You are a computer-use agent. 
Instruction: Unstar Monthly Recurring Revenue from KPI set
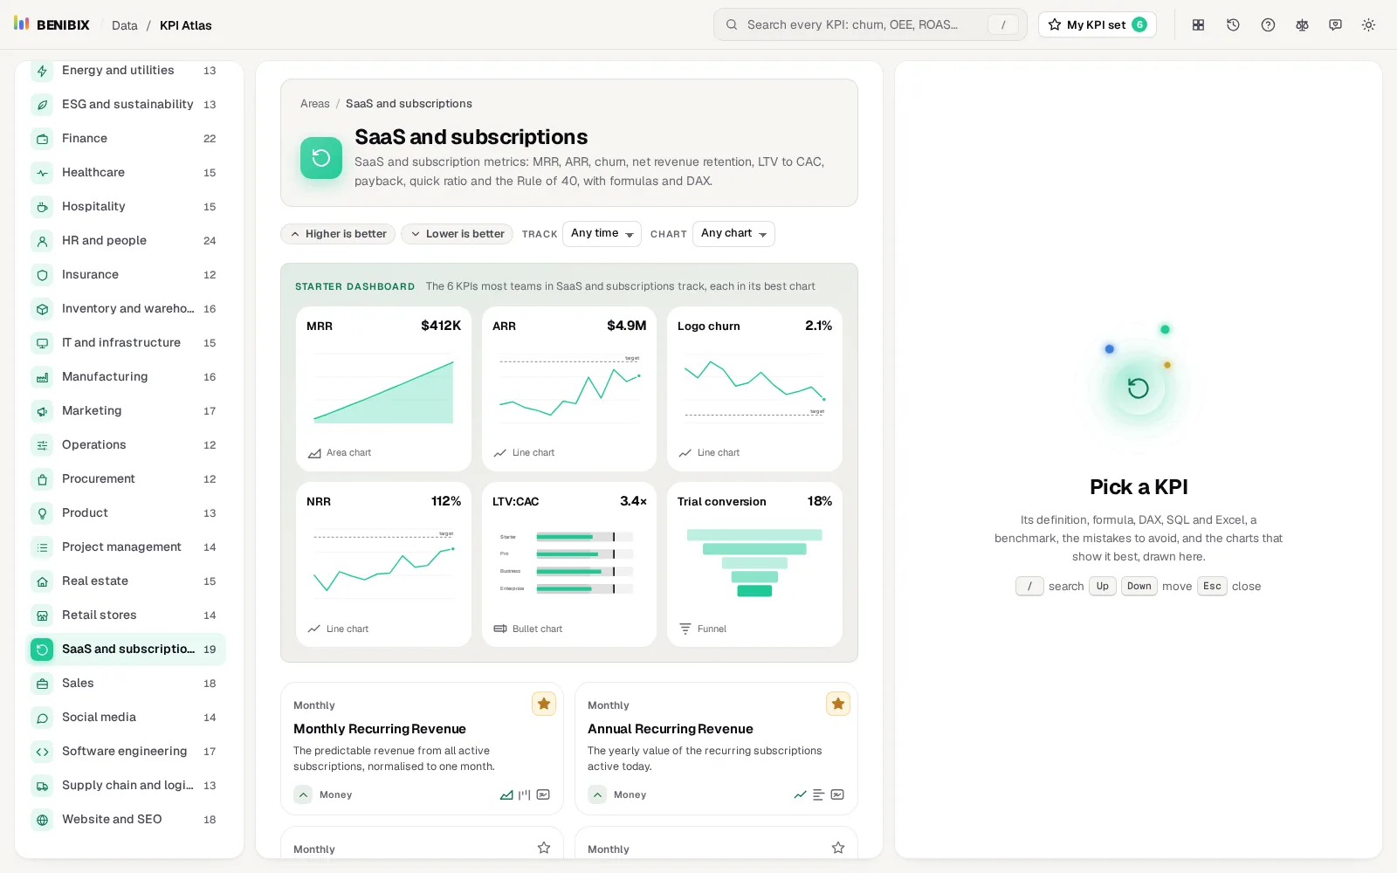pyautogui.click(x=544, y=704)
